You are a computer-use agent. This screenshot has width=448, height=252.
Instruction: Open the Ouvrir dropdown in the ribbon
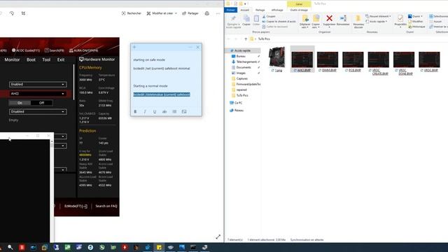point(415,16)
